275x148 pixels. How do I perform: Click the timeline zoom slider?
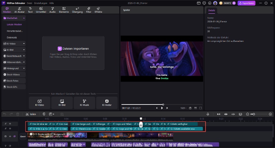(253, 114)
